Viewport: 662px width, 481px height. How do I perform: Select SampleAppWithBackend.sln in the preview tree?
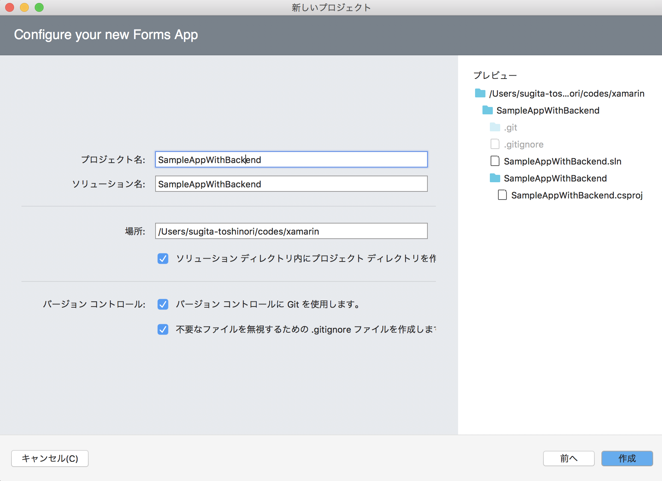563,161
